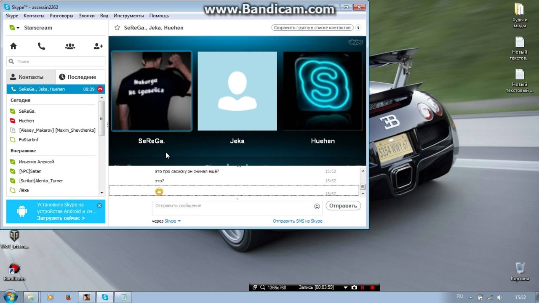Click in the Поиск search field

[x=56, y=61]
